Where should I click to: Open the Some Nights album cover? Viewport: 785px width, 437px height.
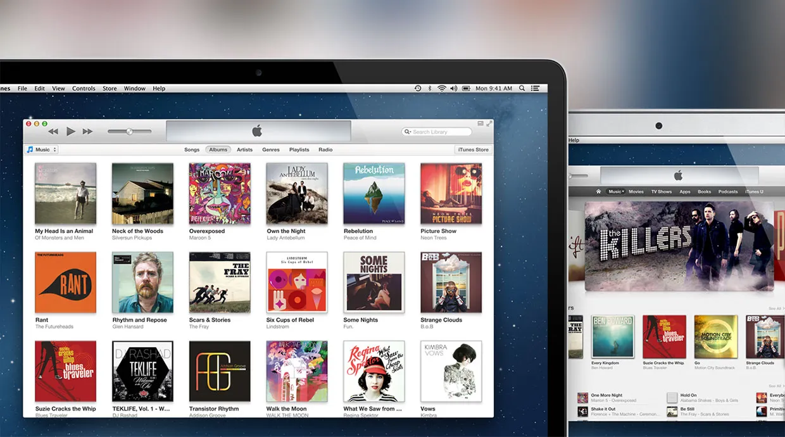374,282
